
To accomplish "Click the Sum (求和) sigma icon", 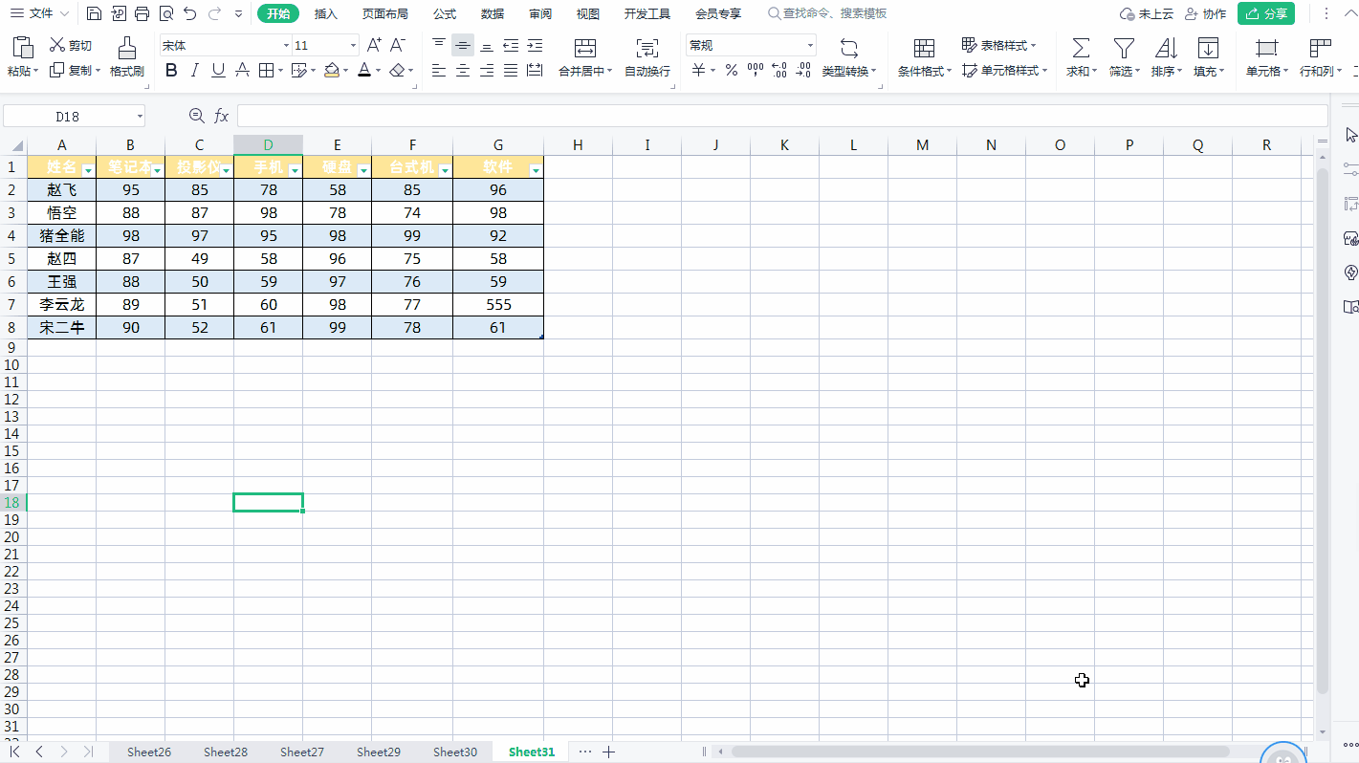I will point(1081,48).
